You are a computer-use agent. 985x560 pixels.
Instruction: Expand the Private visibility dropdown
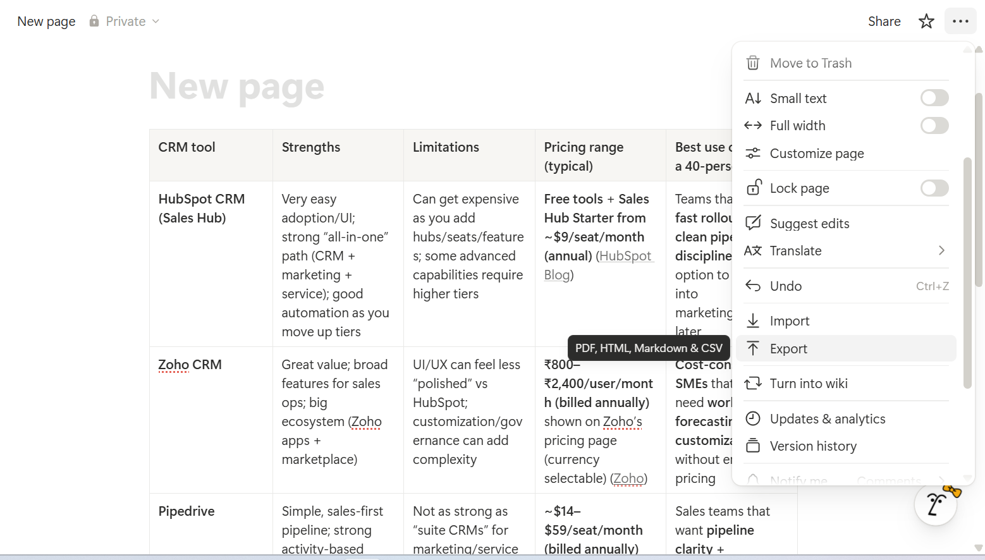pos(156,21)
